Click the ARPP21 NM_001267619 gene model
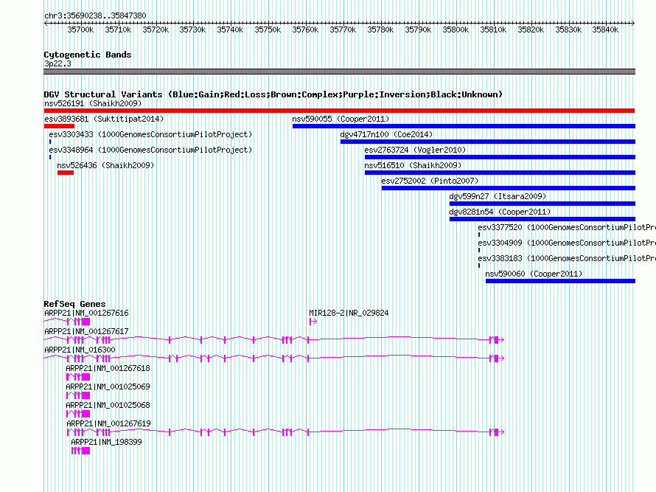This screenshot has width=656, height=492. click(286, 432)
